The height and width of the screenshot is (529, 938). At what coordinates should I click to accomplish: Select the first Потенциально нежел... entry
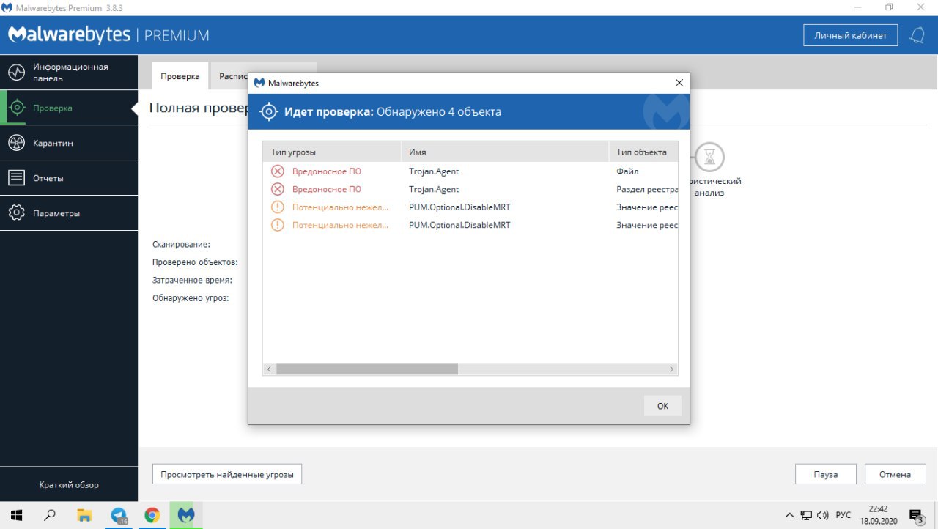(x=341, y=207)
